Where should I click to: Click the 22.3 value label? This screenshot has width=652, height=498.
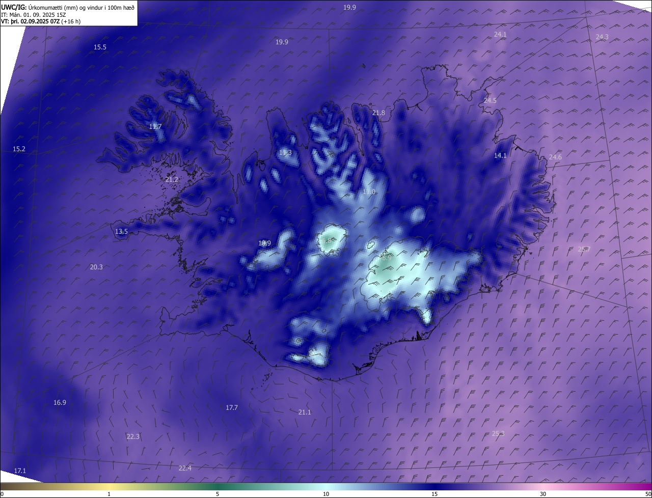pyautogui.click(x=133, y=437)
